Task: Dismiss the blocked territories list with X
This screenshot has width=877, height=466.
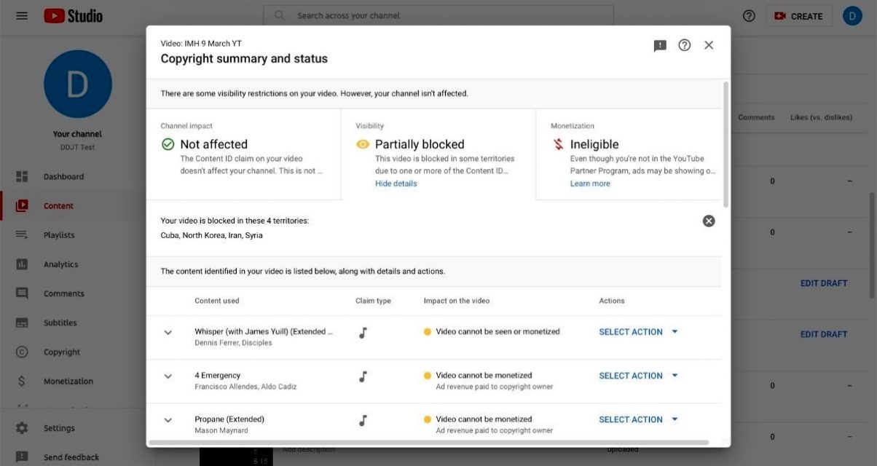Action: [x=708, y=221]
